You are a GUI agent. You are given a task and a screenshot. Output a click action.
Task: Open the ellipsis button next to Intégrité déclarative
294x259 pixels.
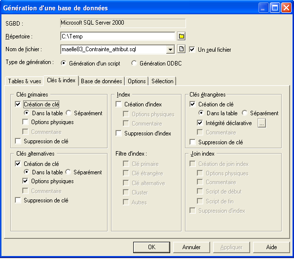(261, 123)
